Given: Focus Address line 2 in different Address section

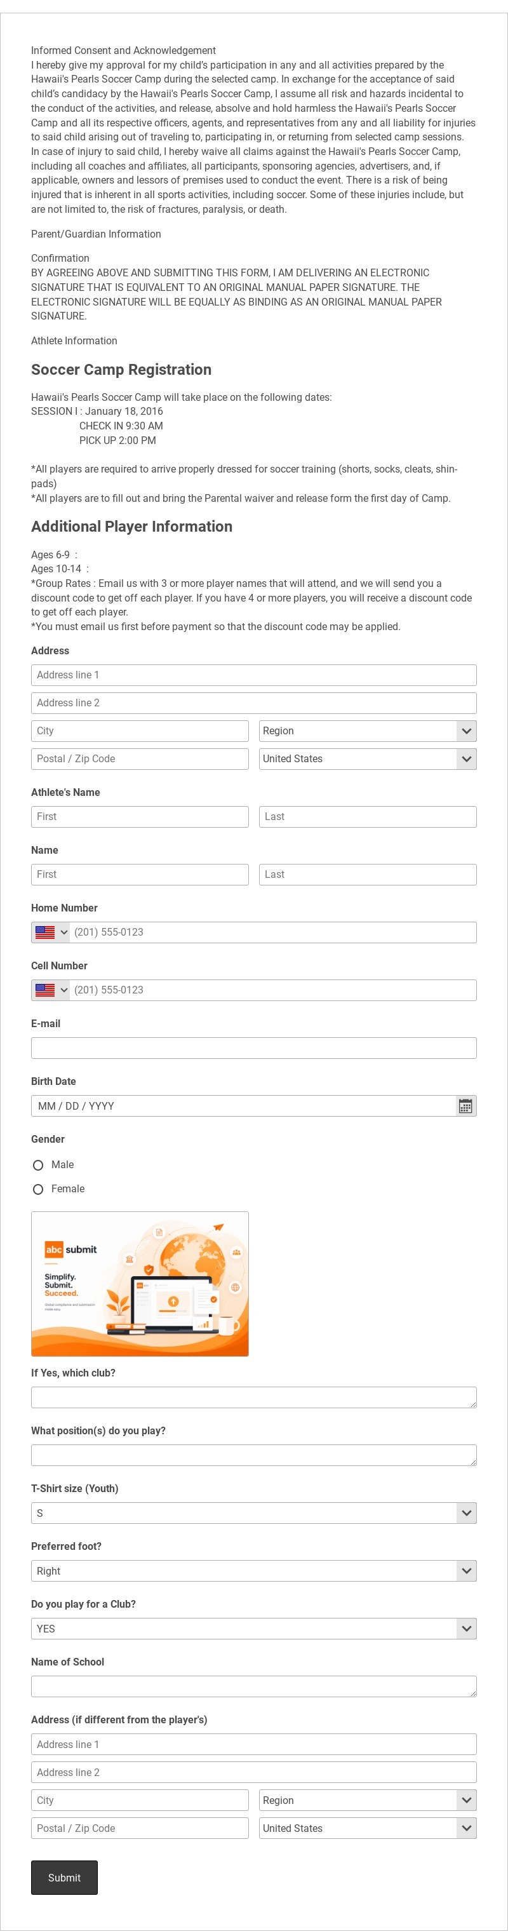Looking at the screenshot, I should click(254, 1772).
